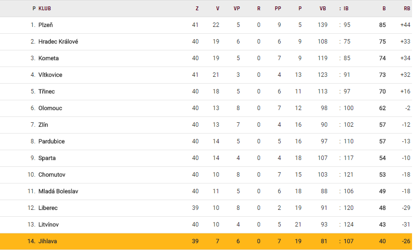Viewport: 413px width, 250px height.
Task: Sort by the KLUB column header
Action: coord(45,8)
